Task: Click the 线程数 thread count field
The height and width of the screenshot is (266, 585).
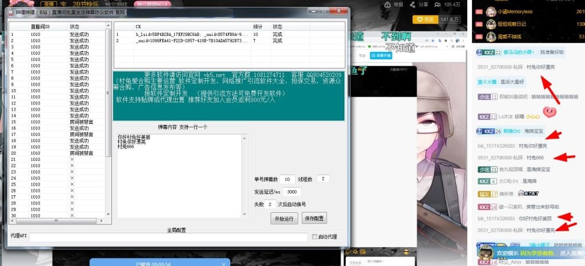Action: click(x=323, y=179)
